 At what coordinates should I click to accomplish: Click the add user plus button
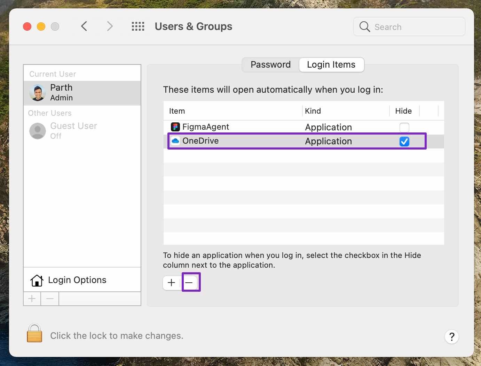tap(32, 299)
